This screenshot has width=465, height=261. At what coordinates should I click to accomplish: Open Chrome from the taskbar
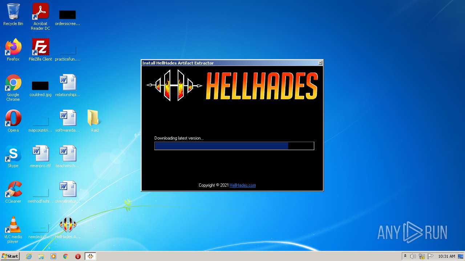tap(66, 256)
